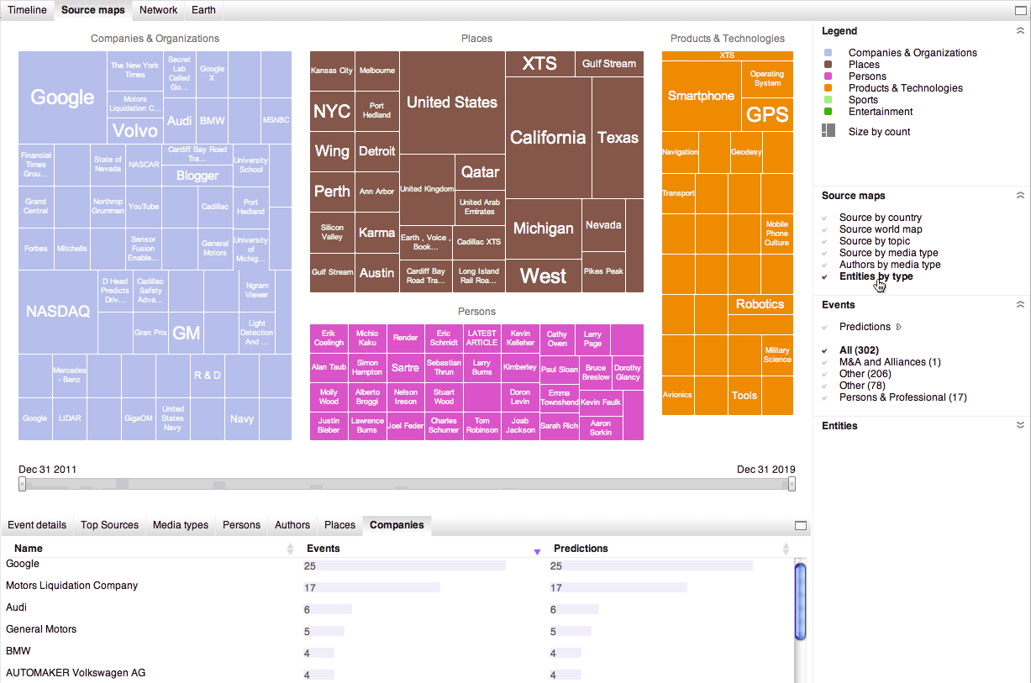Screen dimensions: 1031x683
Task: Click the Predictions column sort arrows
Action: pyautogui.click(x=786, y=549)
